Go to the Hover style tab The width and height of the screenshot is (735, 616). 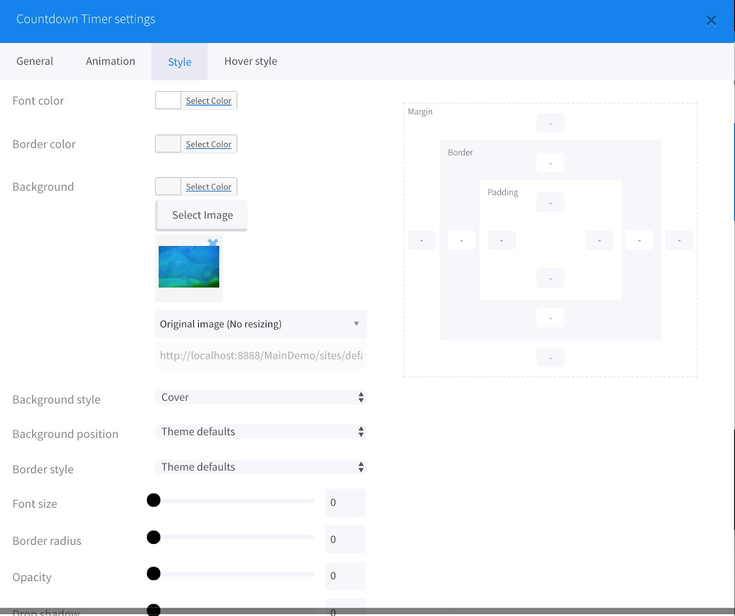pos(250,61)
